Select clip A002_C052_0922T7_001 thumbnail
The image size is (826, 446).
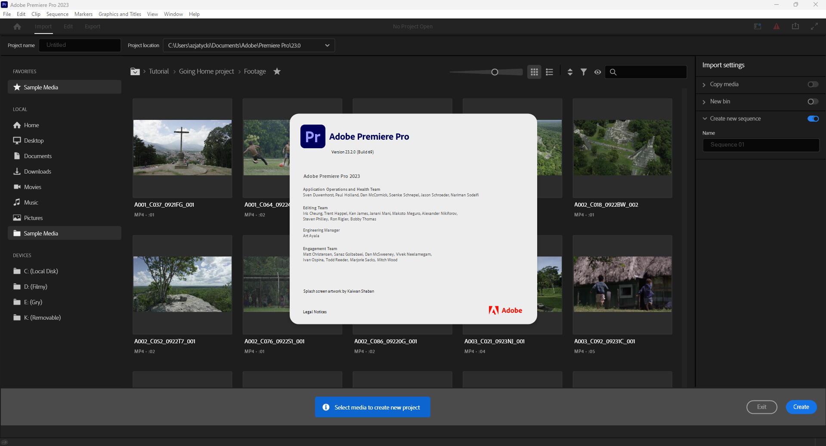183,284
